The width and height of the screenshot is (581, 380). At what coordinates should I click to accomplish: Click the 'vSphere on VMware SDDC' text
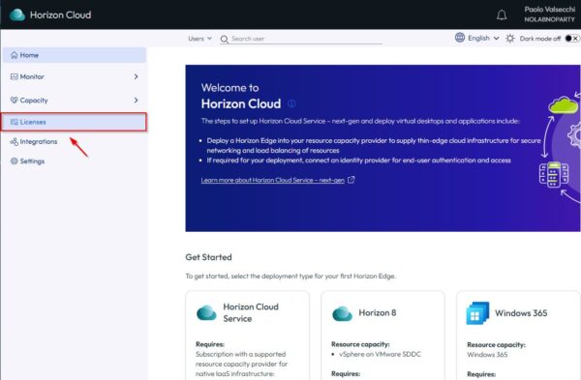click(x=380, y=354)
